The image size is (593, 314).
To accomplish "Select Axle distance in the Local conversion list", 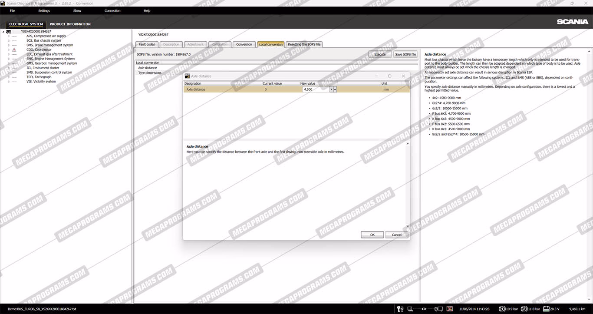I will pos(148,68).
